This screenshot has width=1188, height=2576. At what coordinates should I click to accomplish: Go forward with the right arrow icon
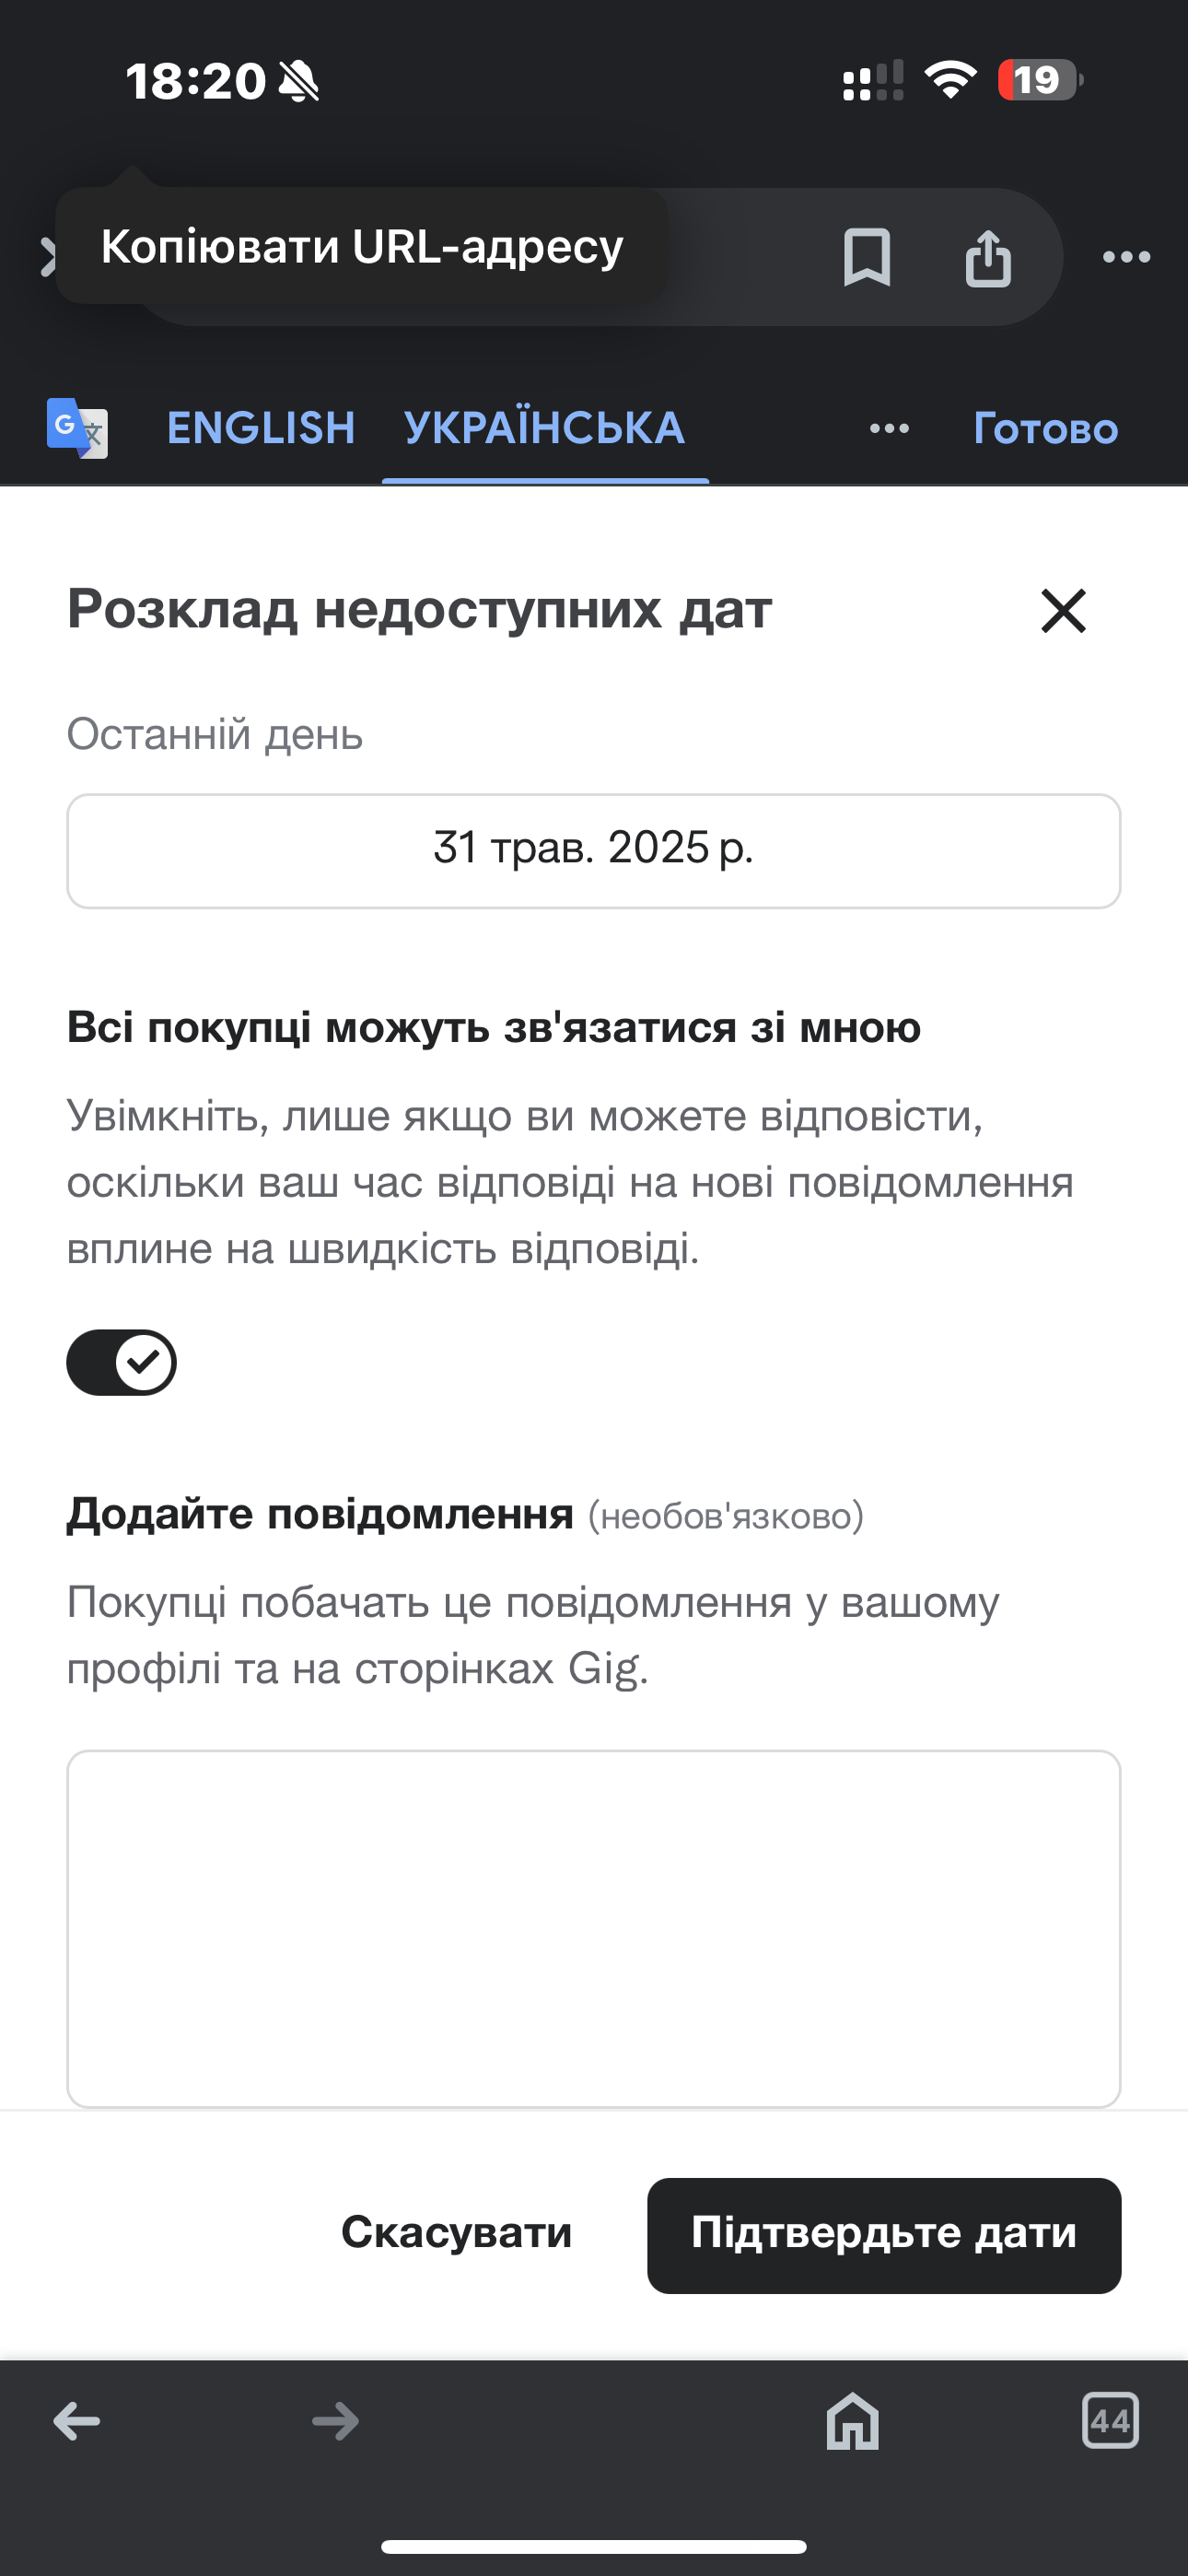[x=335, y=2421]
